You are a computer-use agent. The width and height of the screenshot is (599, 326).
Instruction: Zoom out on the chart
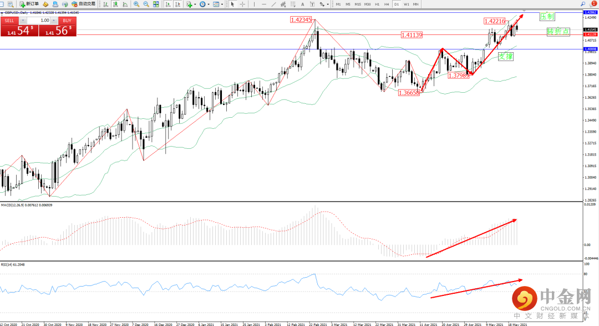pyautogui.click(x=146, y=4)
